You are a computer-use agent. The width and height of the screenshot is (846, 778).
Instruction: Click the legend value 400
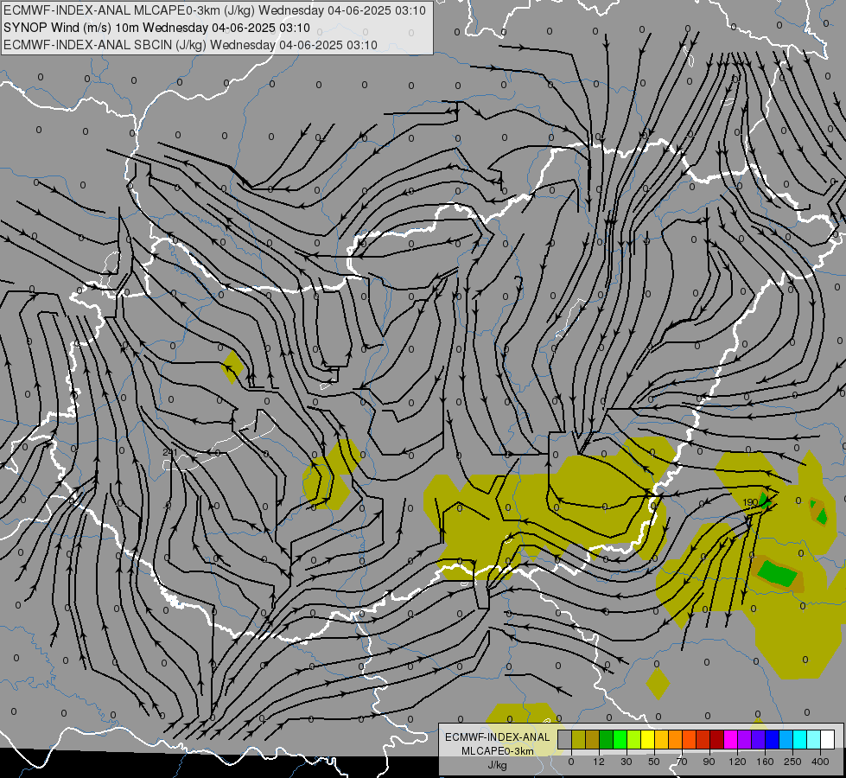pos(820,762)
